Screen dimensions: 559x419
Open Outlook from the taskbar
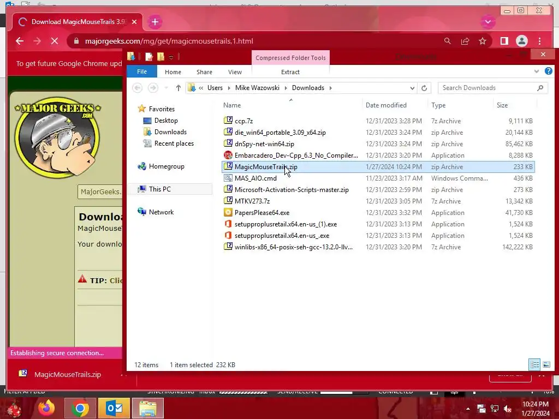coord(115,408)
